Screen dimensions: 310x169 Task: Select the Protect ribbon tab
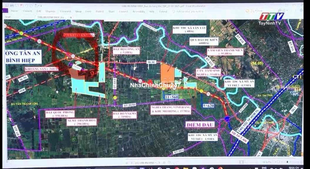(100, 11)
